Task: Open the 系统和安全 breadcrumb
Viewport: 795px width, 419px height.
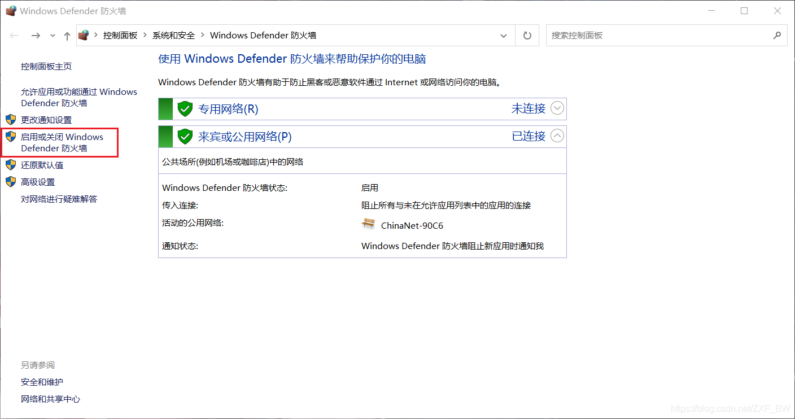Action: pyautogui.click(x=173, y=35)
